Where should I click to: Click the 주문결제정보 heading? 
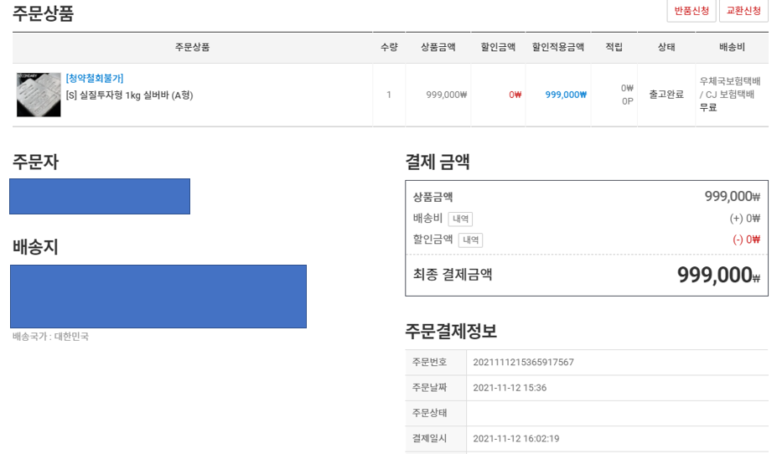[451, 331]
